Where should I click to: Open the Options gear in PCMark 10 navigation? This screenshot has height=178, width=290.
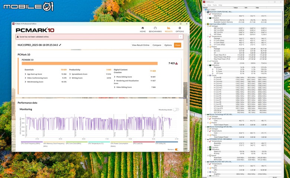coord(180,30)
